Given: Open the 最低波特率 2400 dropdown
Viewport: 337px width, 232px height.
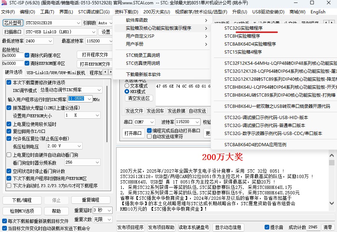Looking at the screenshot, I should point(50,41).
